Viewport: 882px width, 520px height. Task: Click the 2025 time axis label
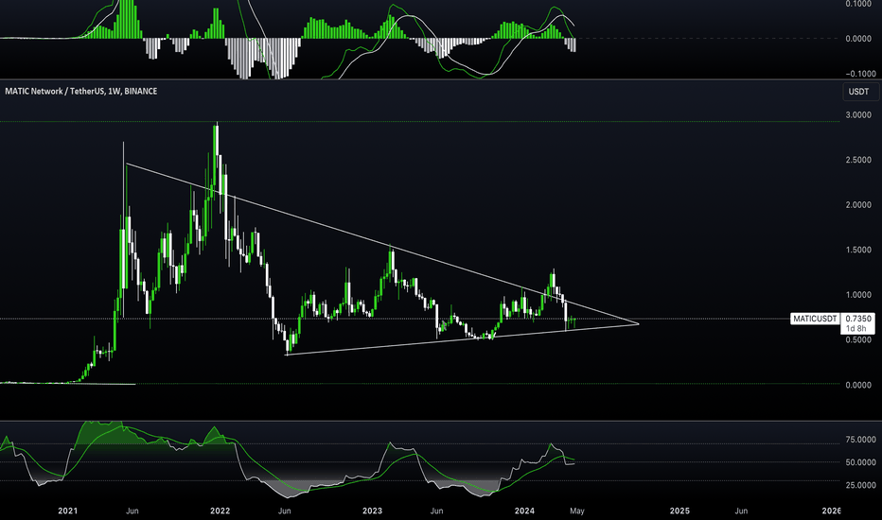click(679, 511)
